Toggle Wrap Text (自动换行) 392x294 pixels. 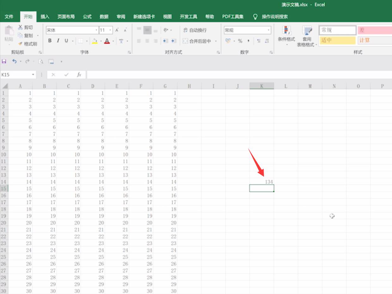click(195, 30)
